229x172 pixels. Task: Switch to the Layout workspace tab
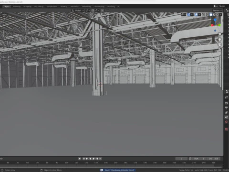(7, 7)
